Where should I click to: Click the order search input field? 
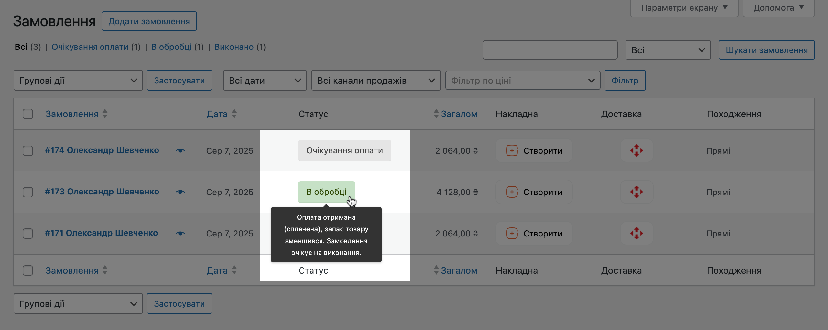coord(550,50)
